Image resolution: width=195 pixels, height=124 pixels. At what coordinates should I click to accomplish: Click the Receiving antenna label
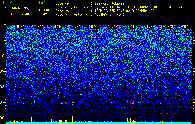pyautogui.click(x=71, y=15)
